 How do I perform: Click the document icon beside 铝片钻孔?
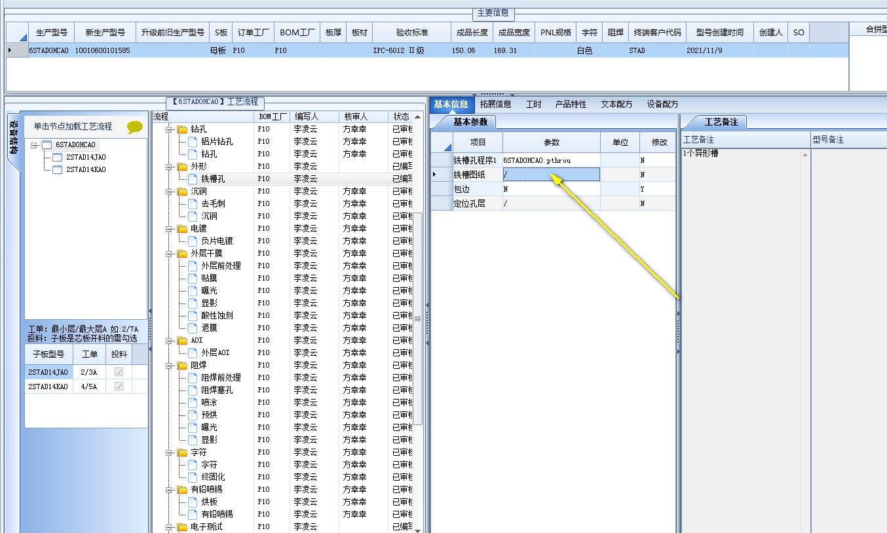193,142
